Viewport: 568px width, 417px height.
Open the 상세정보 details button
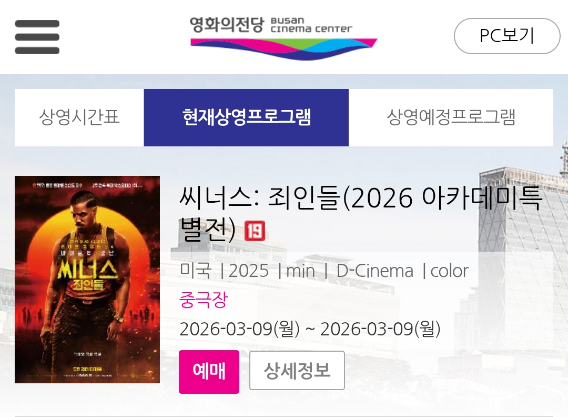297,371
